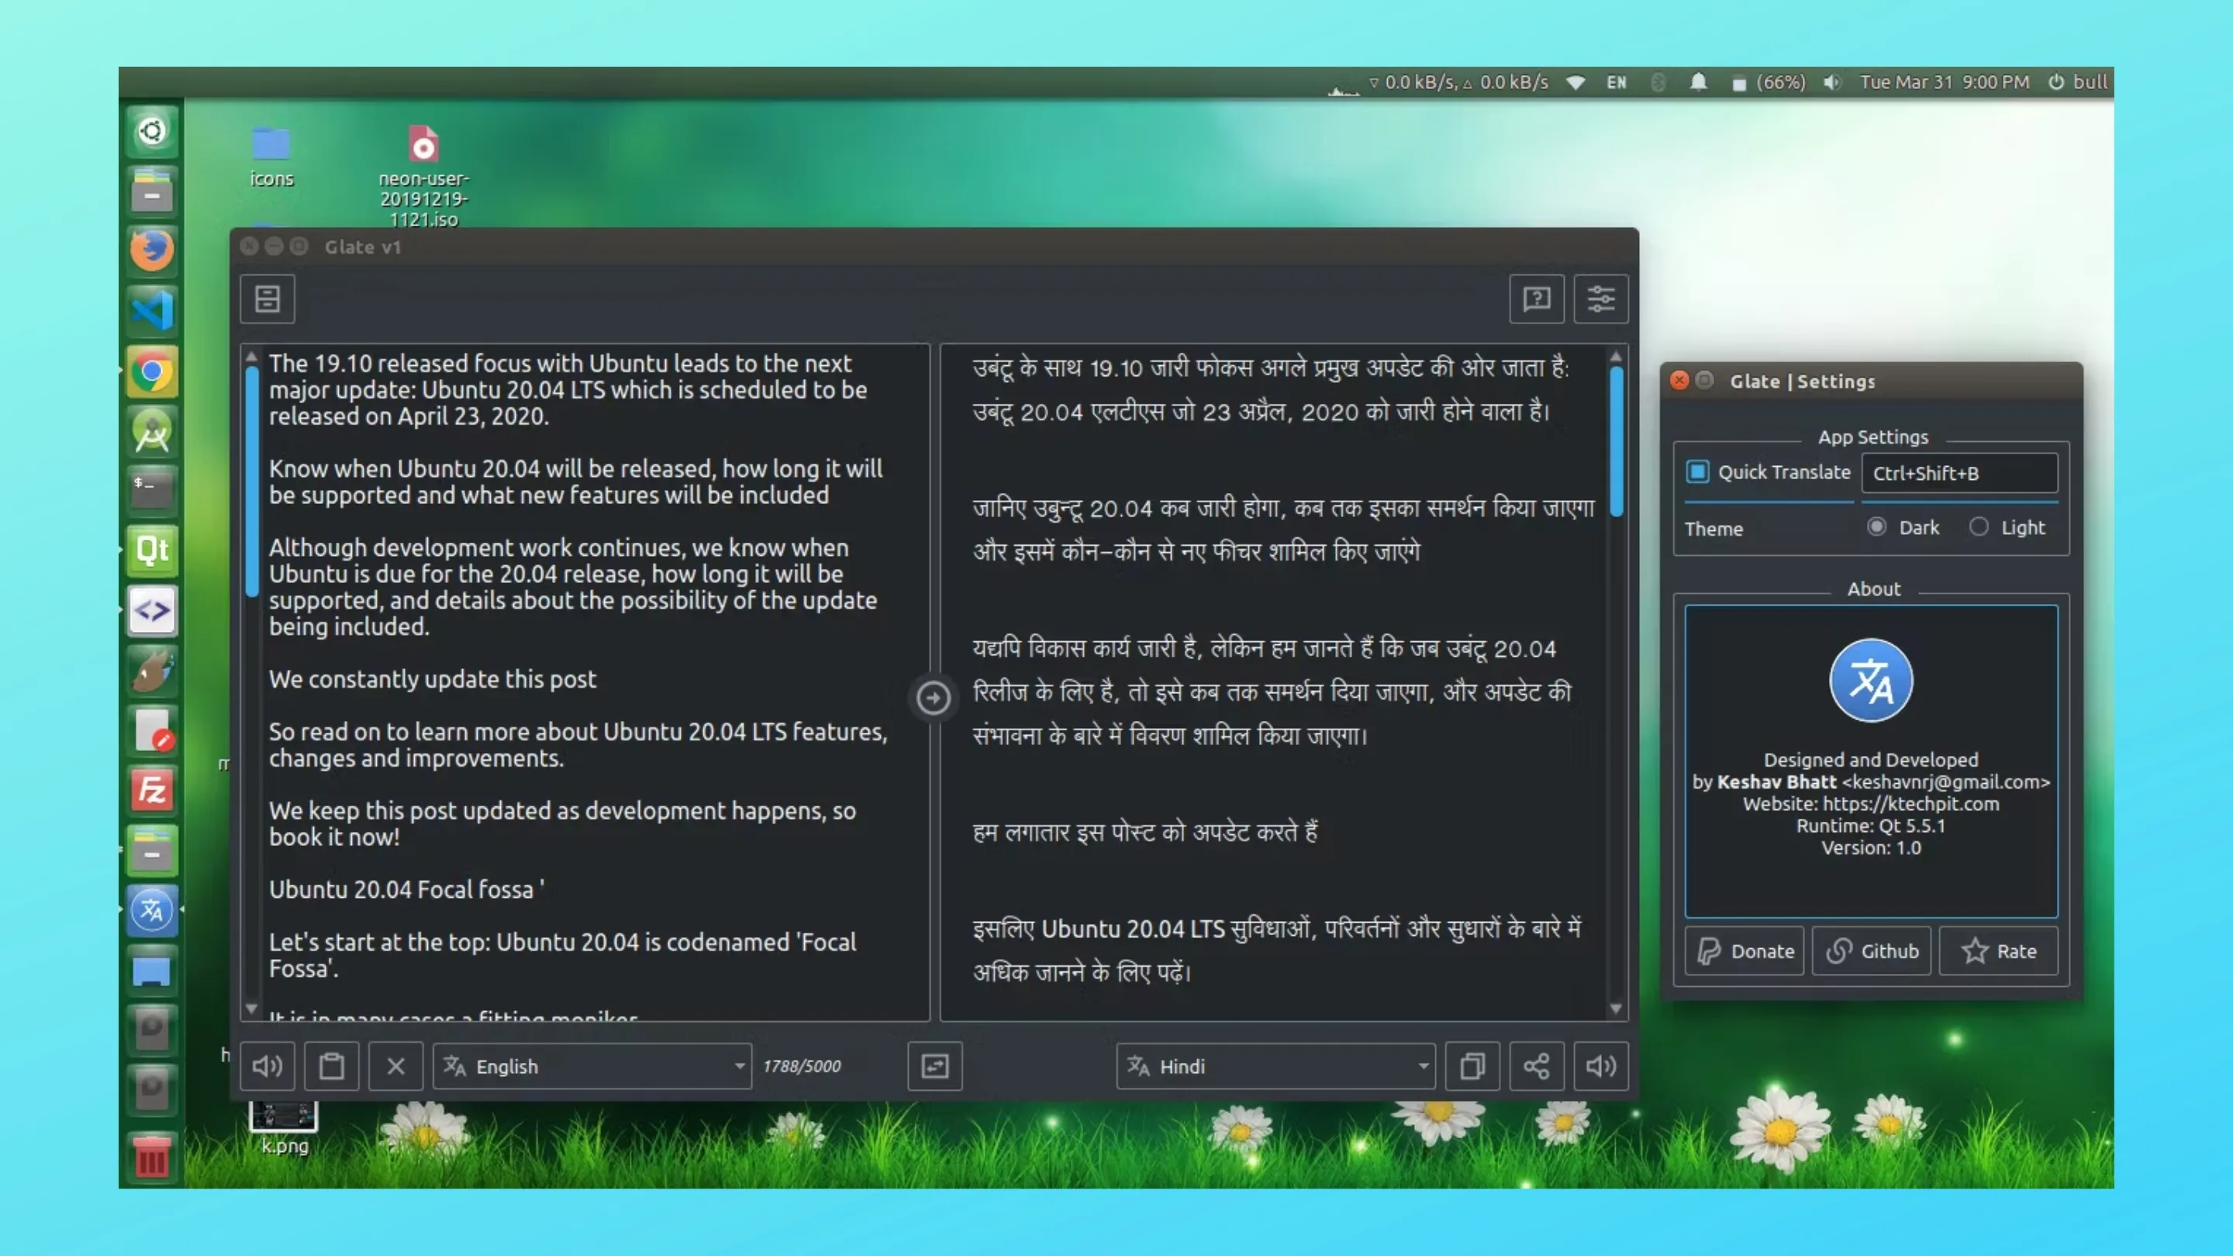Listen to the translated text via speaker icon

click(x=1600, y=1066)
